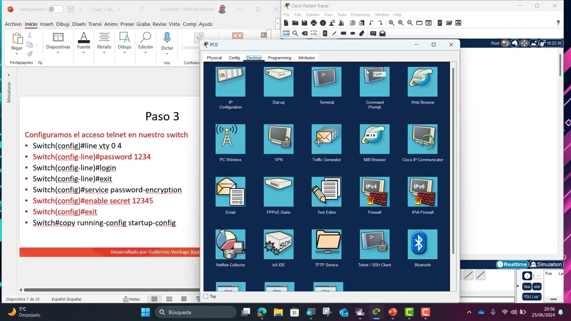Open the Text Editor app
This screenshot has width=571, height=321.
[x=327, y=192]
